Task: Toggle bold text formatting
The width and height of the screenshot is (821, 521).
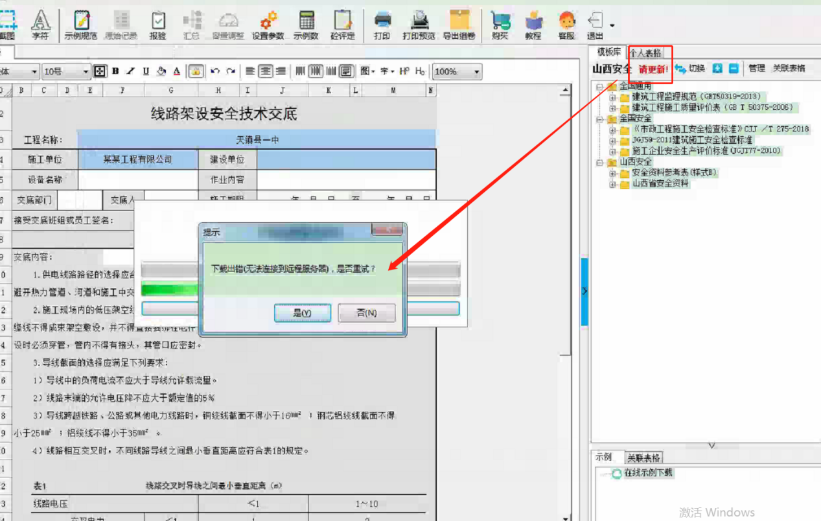Action: 115,71
